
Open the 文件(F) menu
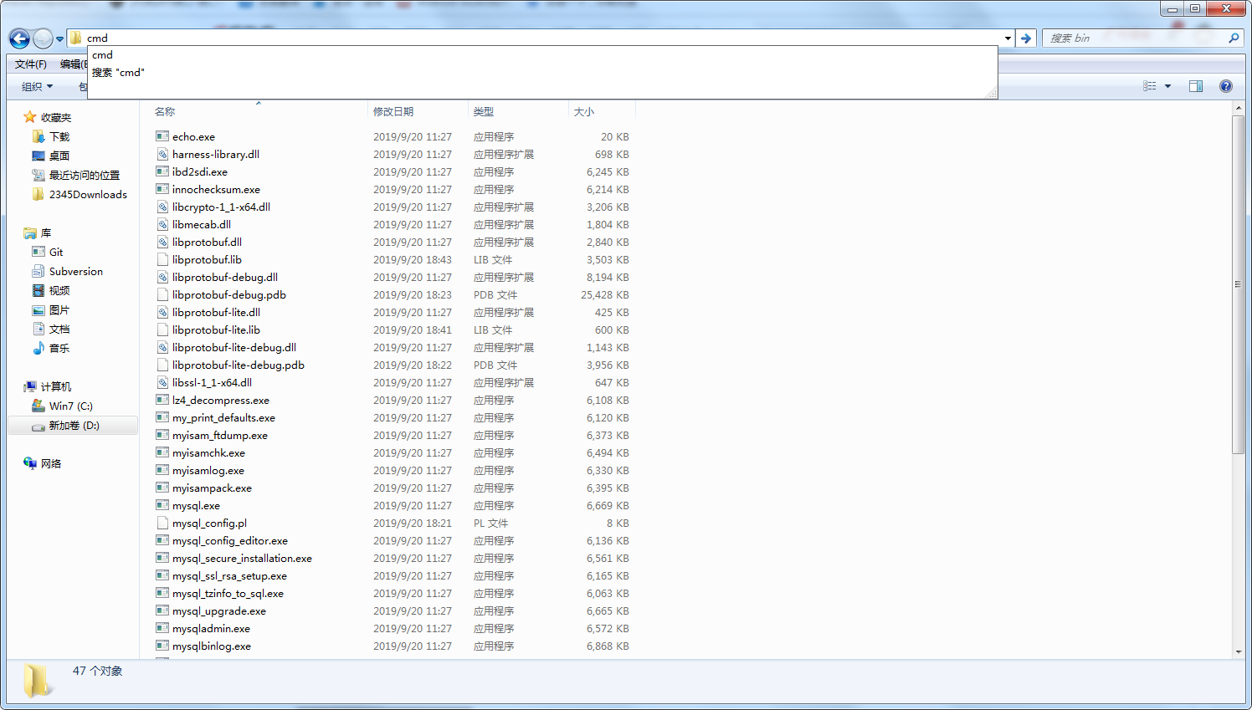(x=29, y=64)
